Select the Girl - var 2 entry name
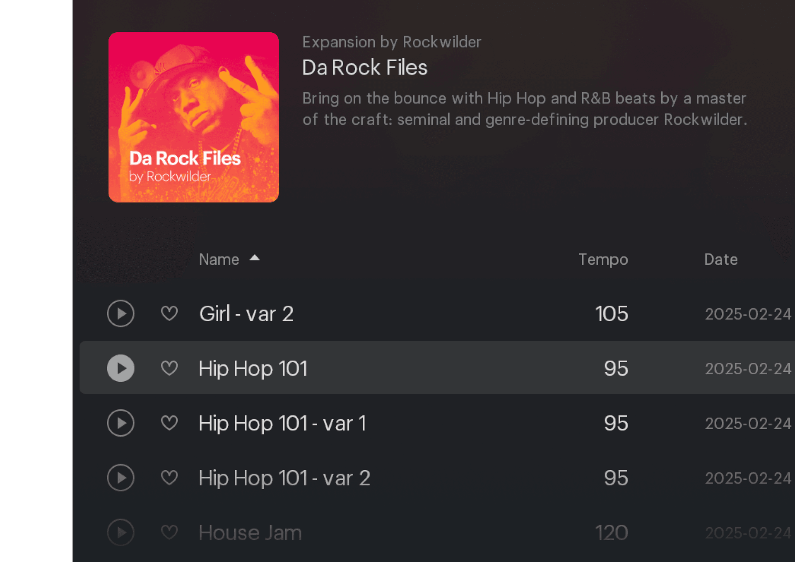The height and width of the screenshot is (562, 795). click(246, 313)
